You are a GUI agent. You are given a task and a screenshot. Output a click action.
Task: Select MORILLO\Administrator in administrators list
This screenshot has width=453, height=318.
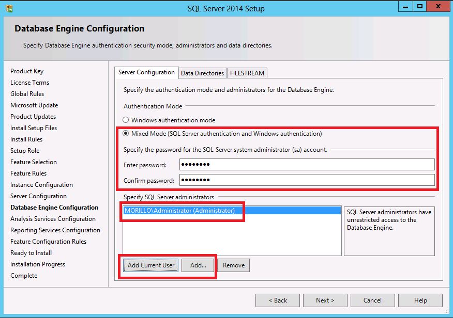pyautogui.click(x=232, y=211)
